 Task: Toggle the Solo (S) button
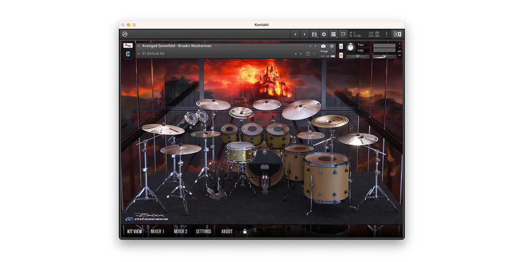pyautogui.click(x=341, y=46)
